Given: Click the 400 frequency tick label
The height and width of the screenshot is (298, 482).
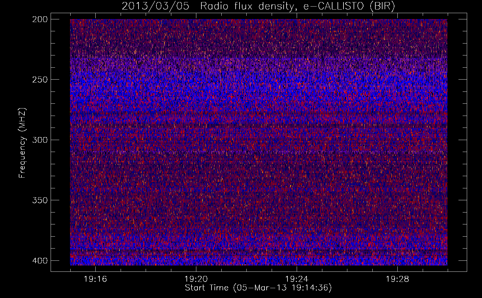Looking at the screenshot, I should [40, 260].
